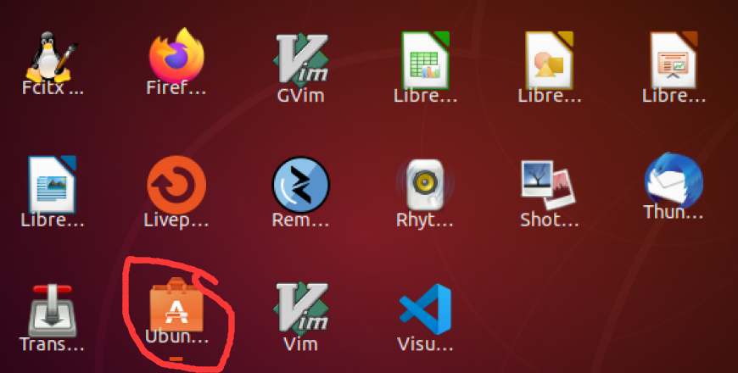This screenshot has width=738, height=373.
Task: Launch the Firefox browser
Action: click(x=176, y=55)
